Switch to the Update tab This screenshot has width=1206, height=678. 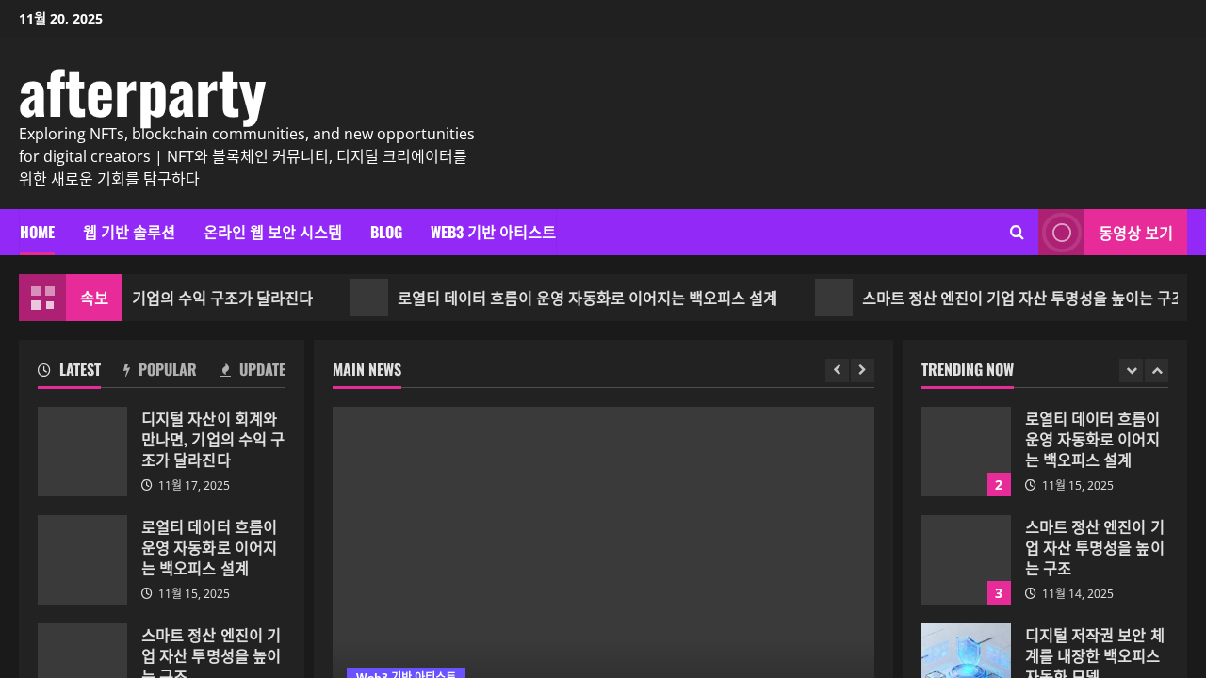(253, 370)
